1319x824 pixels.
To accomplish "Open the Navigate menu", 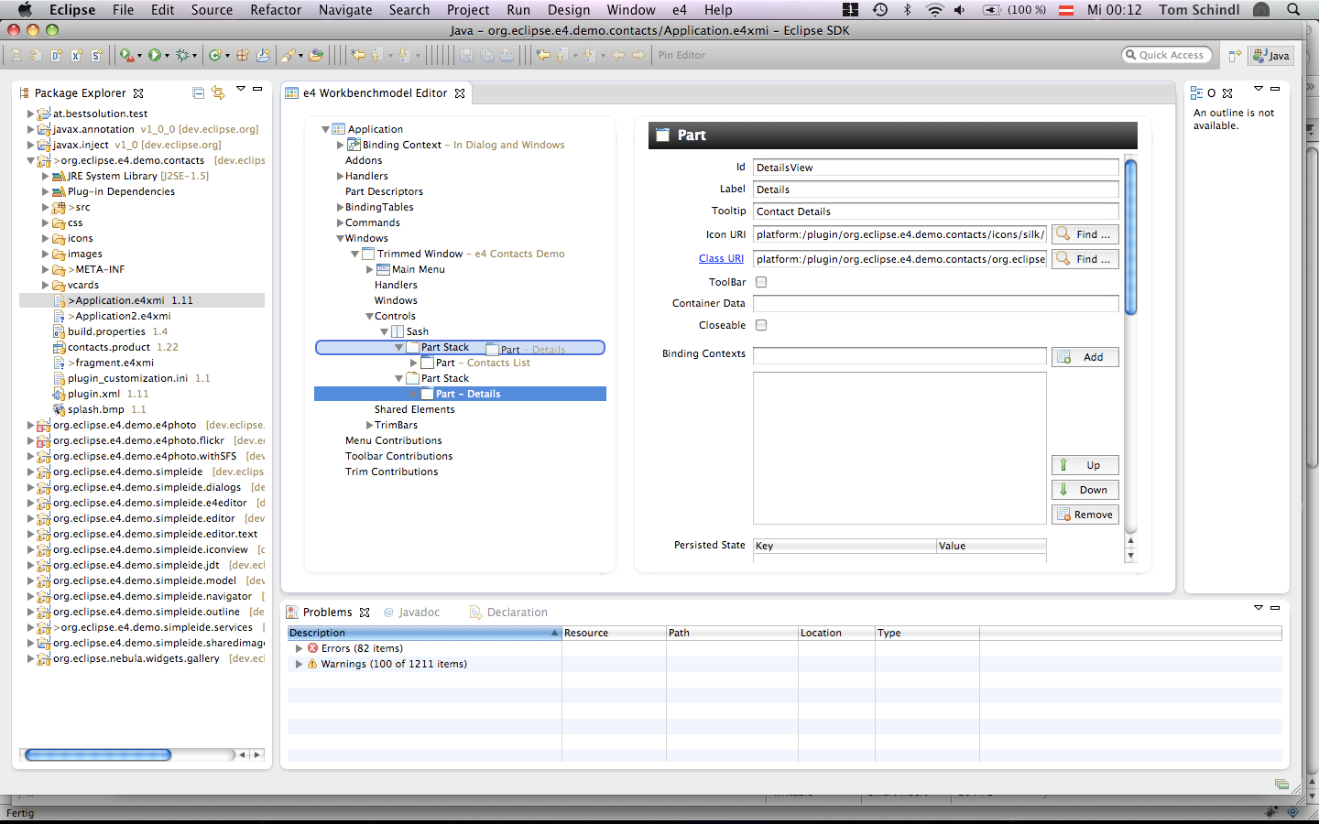I will click(x=345, y=9).
